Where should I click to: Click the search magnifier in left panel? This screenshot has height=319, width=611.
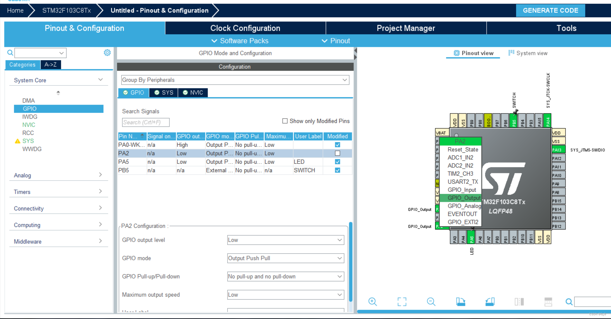pos(10,53)
